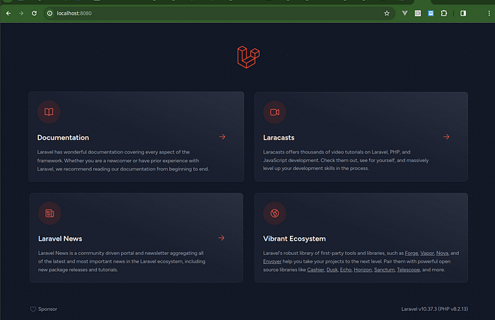495x320 pixels.
Task: Click the Laracasts video camera icon
Action: tap(274, 113)
